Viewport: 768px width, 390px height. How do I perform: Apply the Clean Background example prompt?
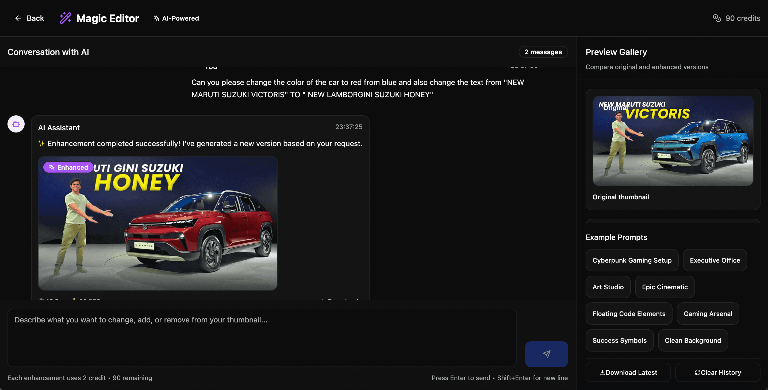693,340
